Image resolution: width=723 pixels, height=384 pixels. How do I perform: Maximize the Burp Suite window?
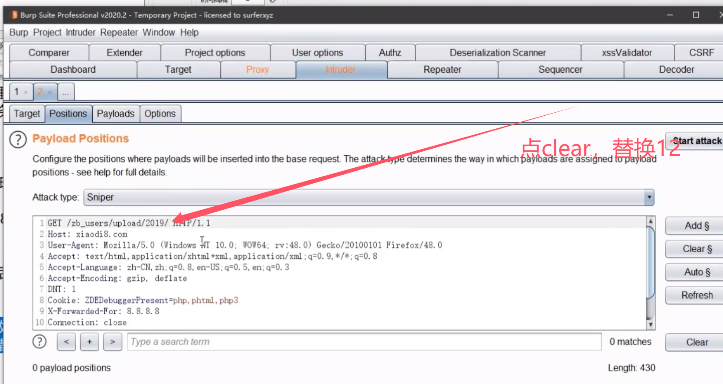[x=696, y=15]
